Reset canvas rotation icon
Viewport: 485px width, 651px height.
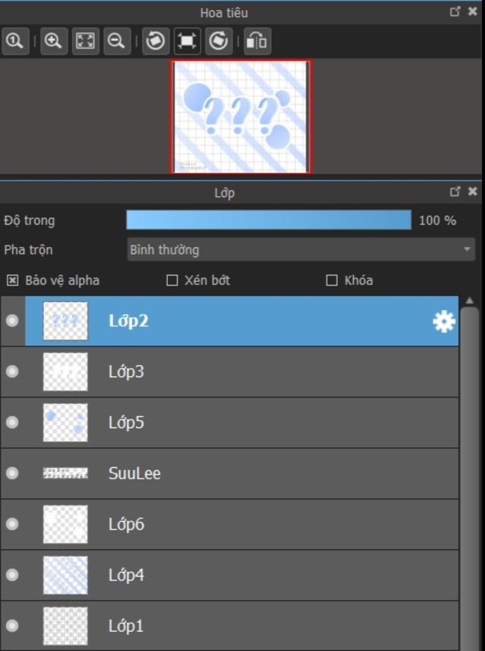187,41
